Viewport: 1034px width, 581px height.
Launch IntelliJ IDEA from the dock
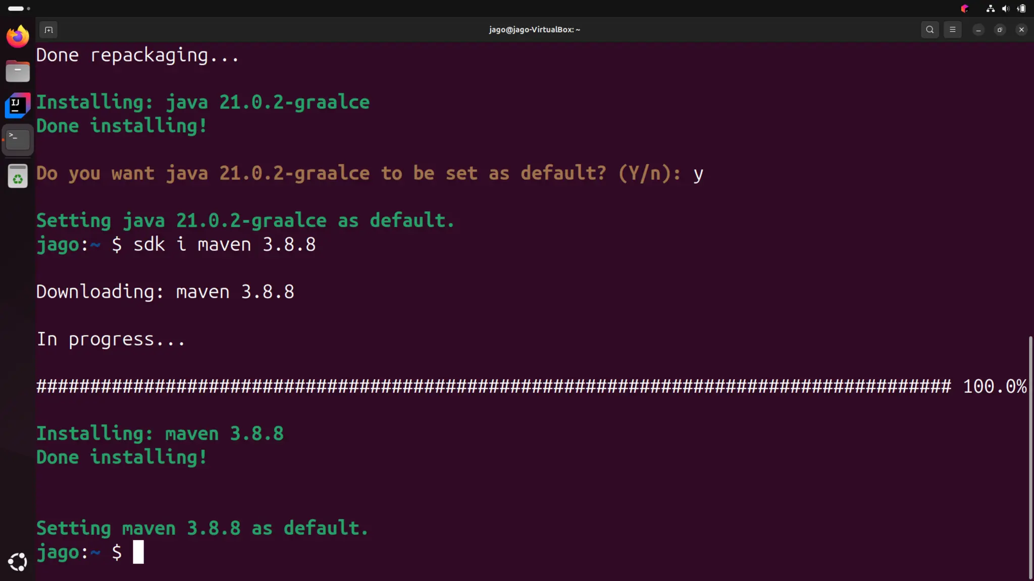coord(18,105)
